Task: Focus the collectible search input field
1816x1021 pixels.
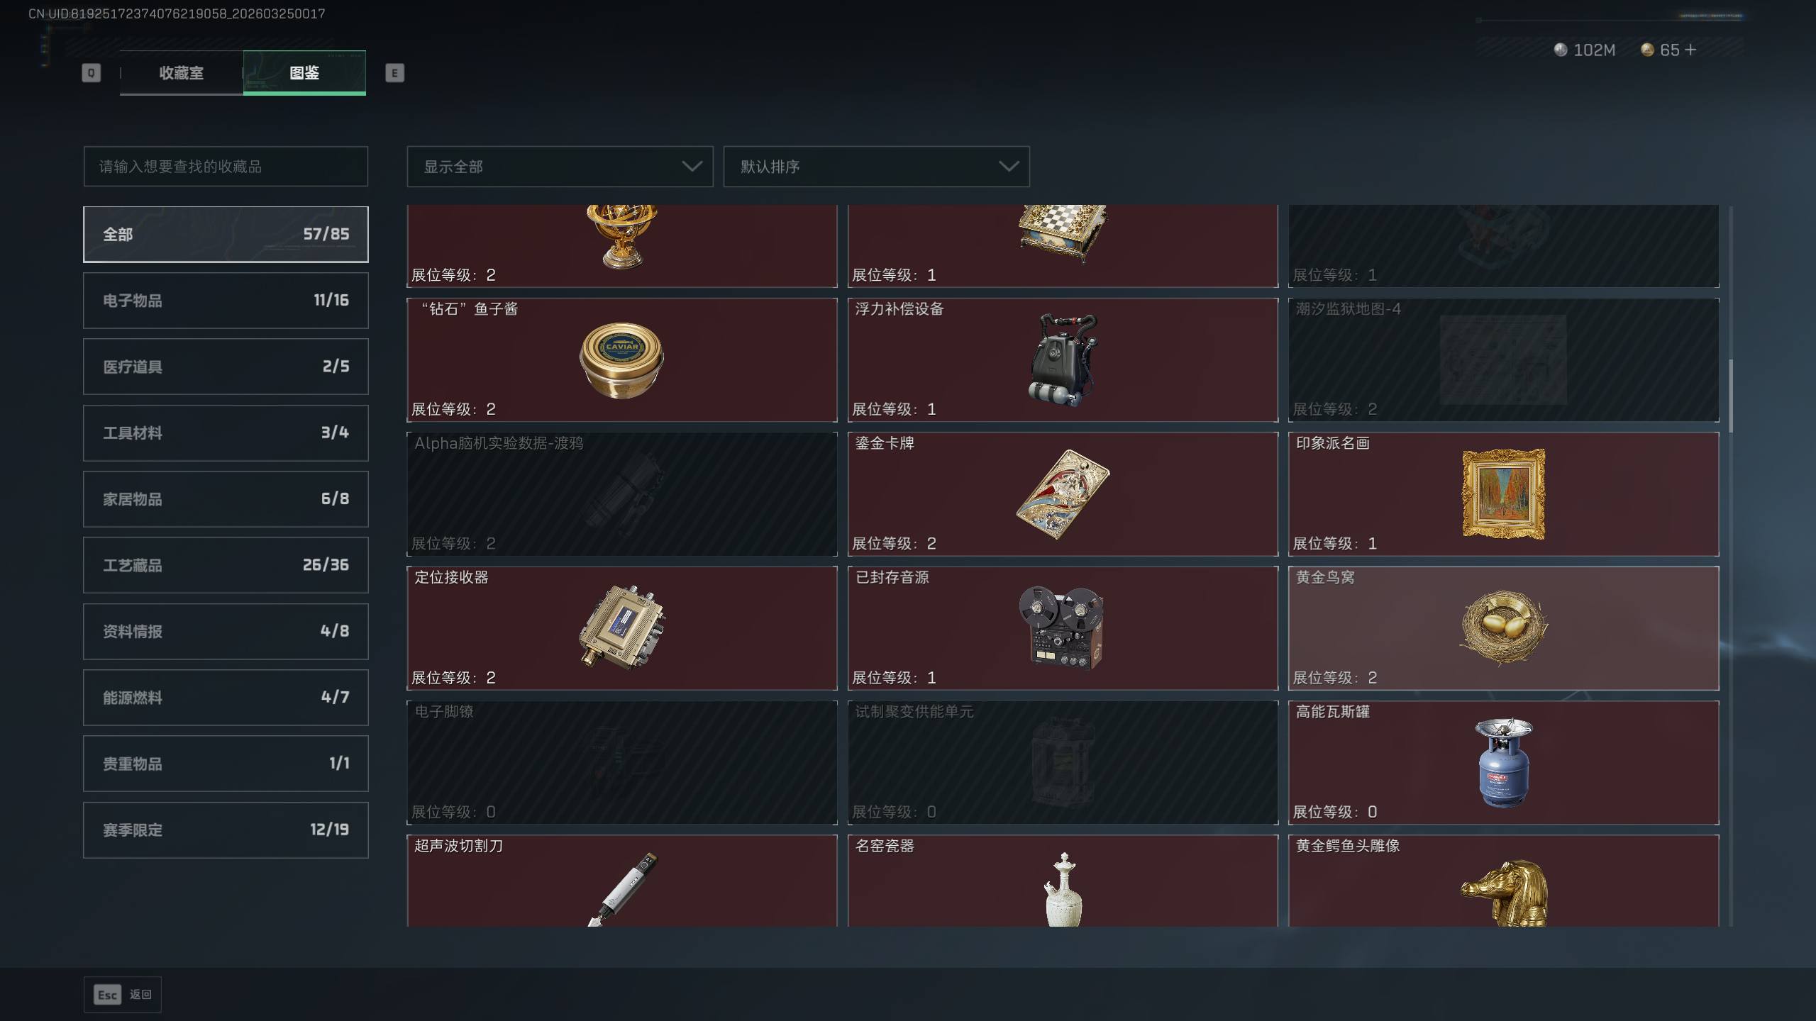Action: pos(226,167)
